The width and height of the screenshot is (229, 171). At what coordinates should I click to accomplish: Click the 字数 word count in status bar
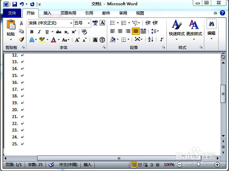35,164
